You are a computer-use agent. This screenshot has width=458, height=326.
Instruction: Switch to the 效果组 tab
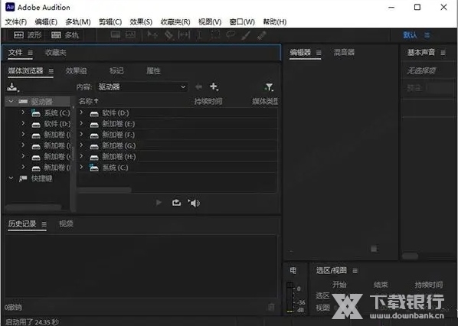[76, 71]
